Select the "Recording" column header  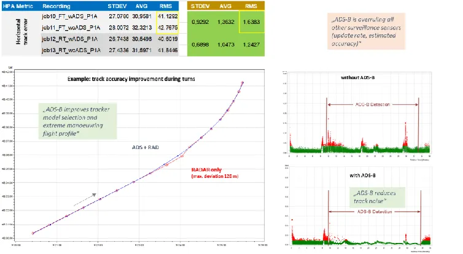click(x=56, y=6)
